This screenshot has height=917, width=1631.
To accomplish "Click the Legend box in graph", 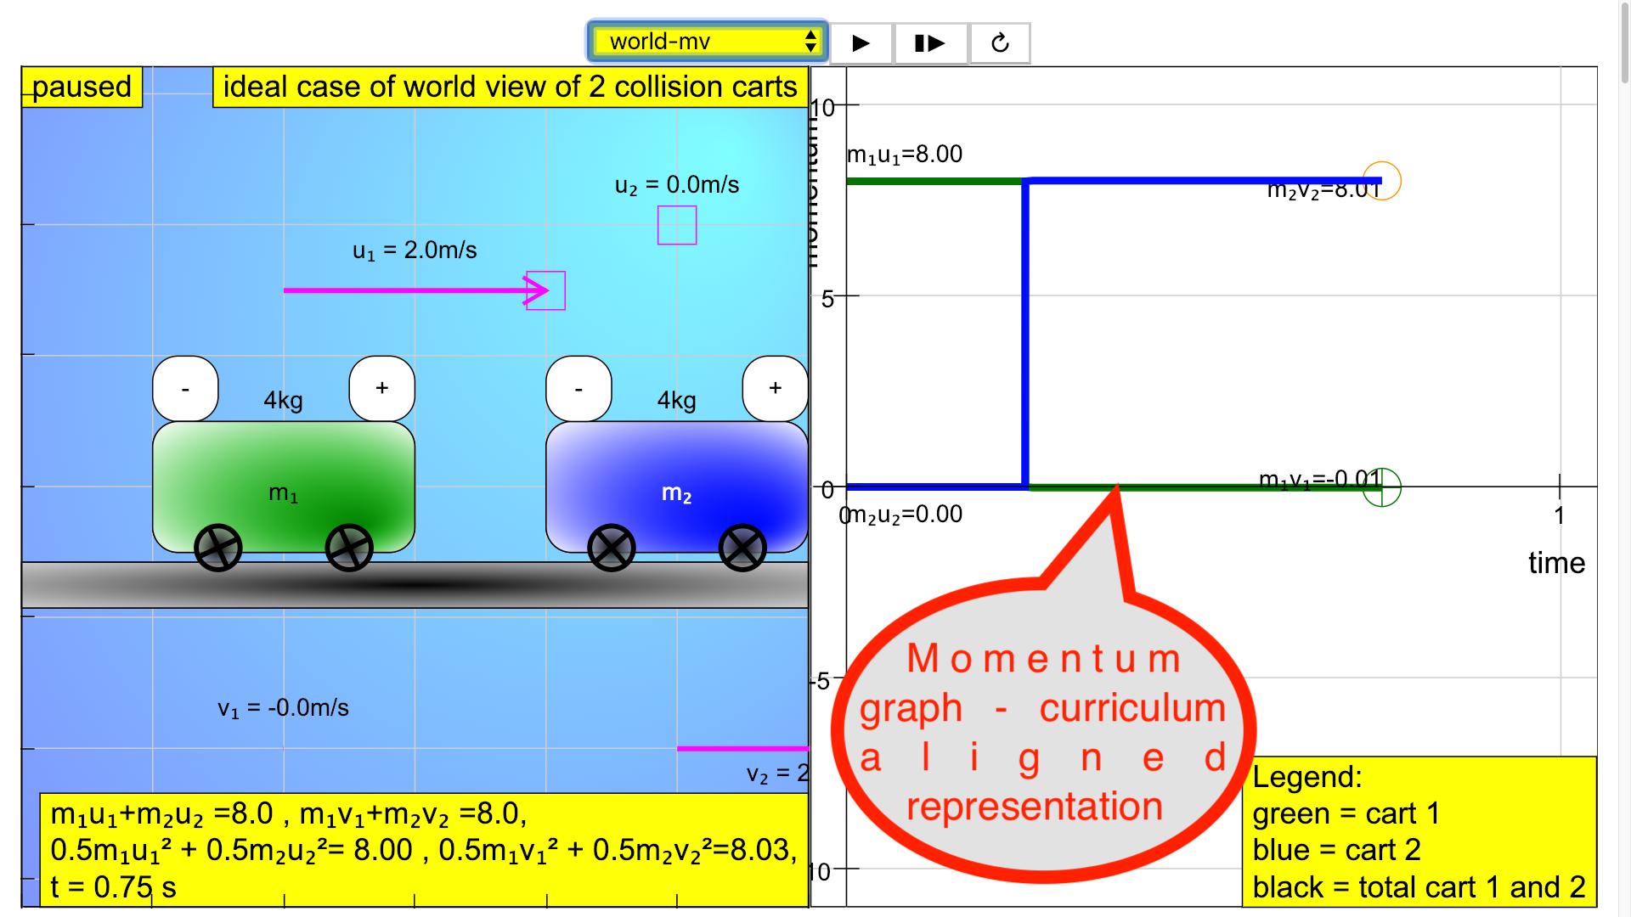I will [1419, 831].
